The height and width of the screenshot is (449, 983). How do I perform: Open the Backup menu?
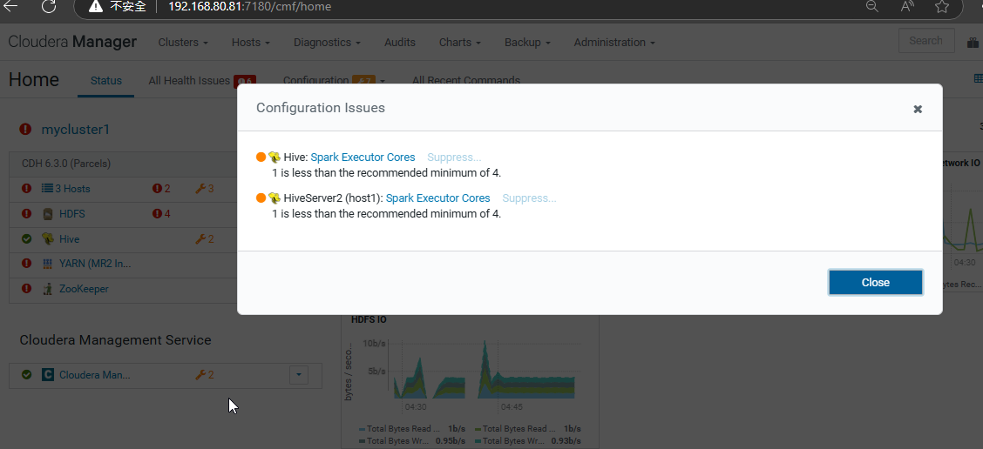tap(527, 42)
